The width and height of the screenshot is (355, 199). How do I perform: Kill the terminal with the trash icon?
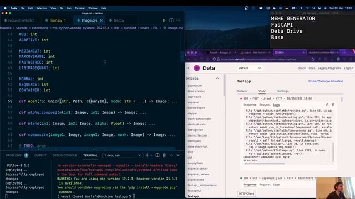coord(164,155)
